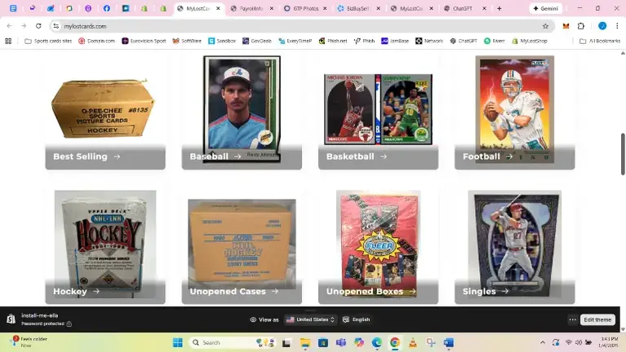The height and width of the screenshot is (352, 626).
Task: Expand the All Bookmarks folder
Action: pos(600,41)
